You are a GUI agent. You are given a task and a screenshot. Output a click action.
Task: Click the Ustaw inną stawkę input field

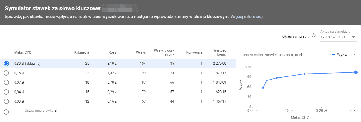click(x=36, y=111)
